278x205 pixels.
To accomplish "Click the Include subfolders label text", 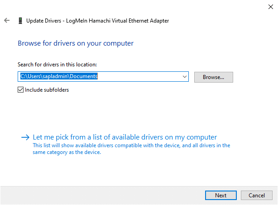I will (x=47, y=89).
